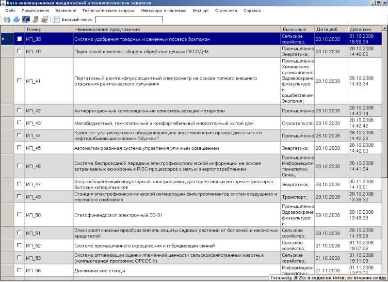Tick the checkbox for row ИП_46
This screenshot has width=388, height=282.
19,166
